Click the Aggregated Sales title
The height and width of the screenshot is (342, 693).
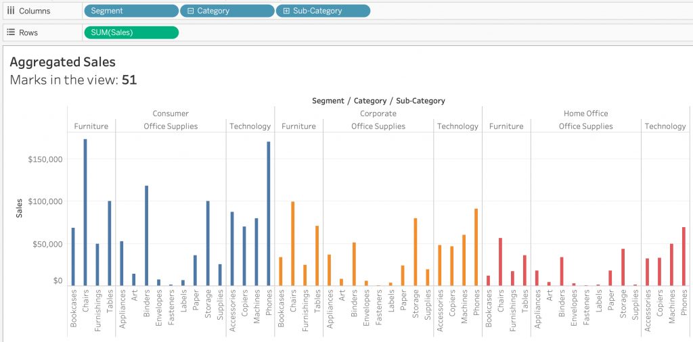tap(62, 62)
